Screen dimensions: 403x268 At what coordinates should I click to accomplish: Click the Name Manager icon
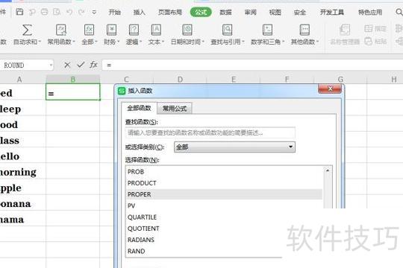click(x=345, y=30)
